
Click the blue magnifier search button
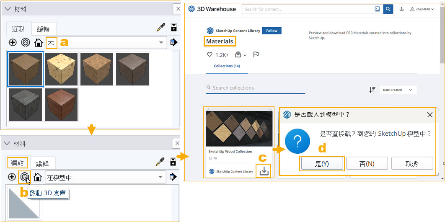[x=388, y=9]
